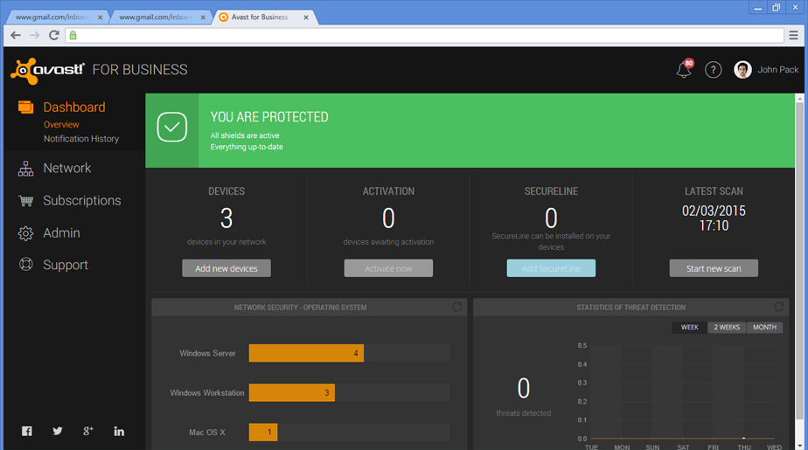The width and height of the screenshot is (808, 450).
Task: Select the WEEK range tab
Action: coord(689,327)
